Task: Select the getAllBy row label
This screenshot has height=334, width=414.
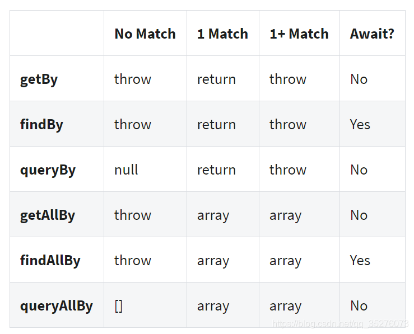Action: [x=48, y=215]
